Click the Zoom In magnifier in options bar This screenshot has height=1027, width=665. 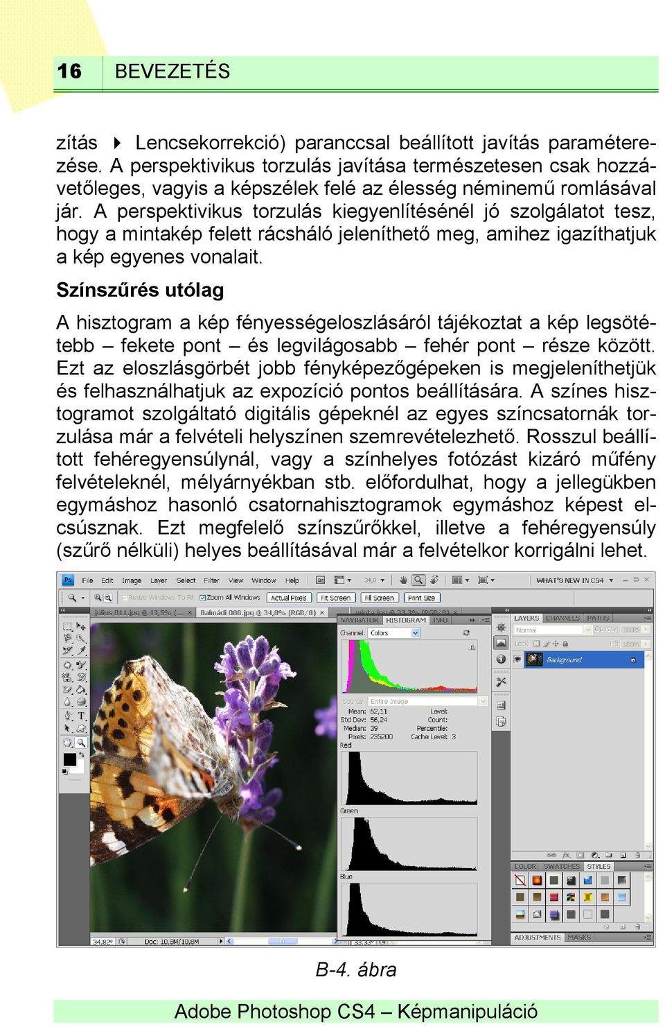(x=98, y=597)
